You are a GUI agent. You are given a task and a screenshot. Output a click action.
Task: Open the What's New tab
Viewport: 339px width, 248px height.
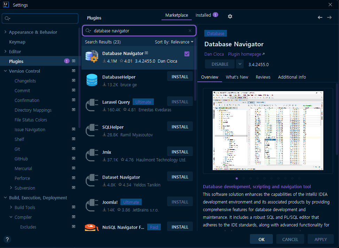pyautogui.click(x=237, y=77)
